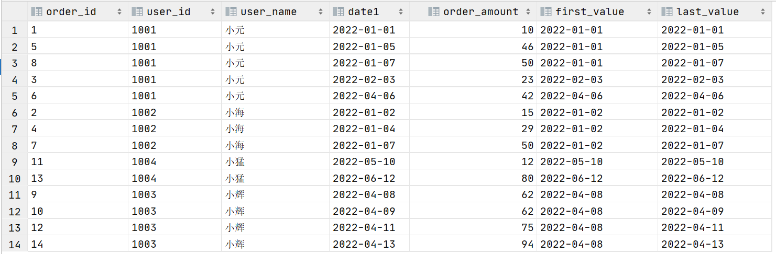Select the last_value column header
The width and height of the screenshot is (776, 254).
tap(716, 11)
